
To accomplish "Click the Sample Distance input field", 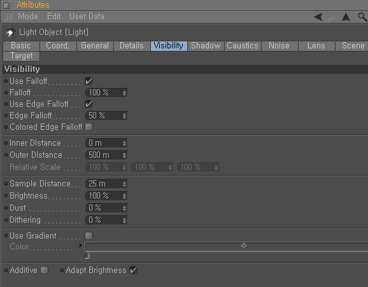I will point(106,184).
